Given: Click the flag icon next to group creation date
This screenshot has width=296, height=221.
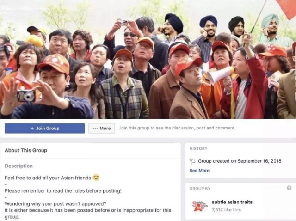Looking at the screenshot, I should pyautogui.click(x=192, y=161).
